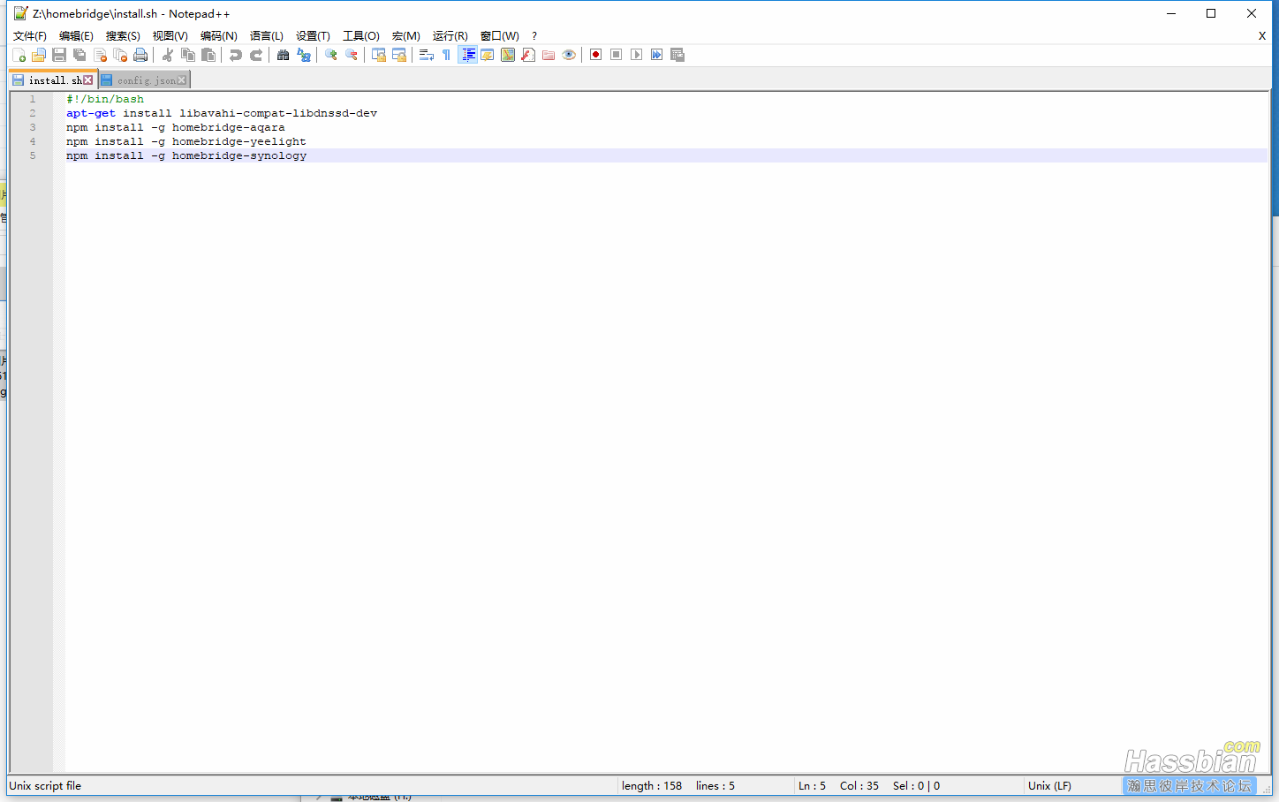Click the user-defined language icon
This screenshot has width=1279, height=802.
pyautogui.click(x=488, y=55)
